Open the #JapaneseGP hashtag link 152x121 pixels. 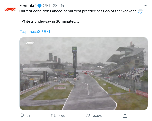[x=31, y=32]
